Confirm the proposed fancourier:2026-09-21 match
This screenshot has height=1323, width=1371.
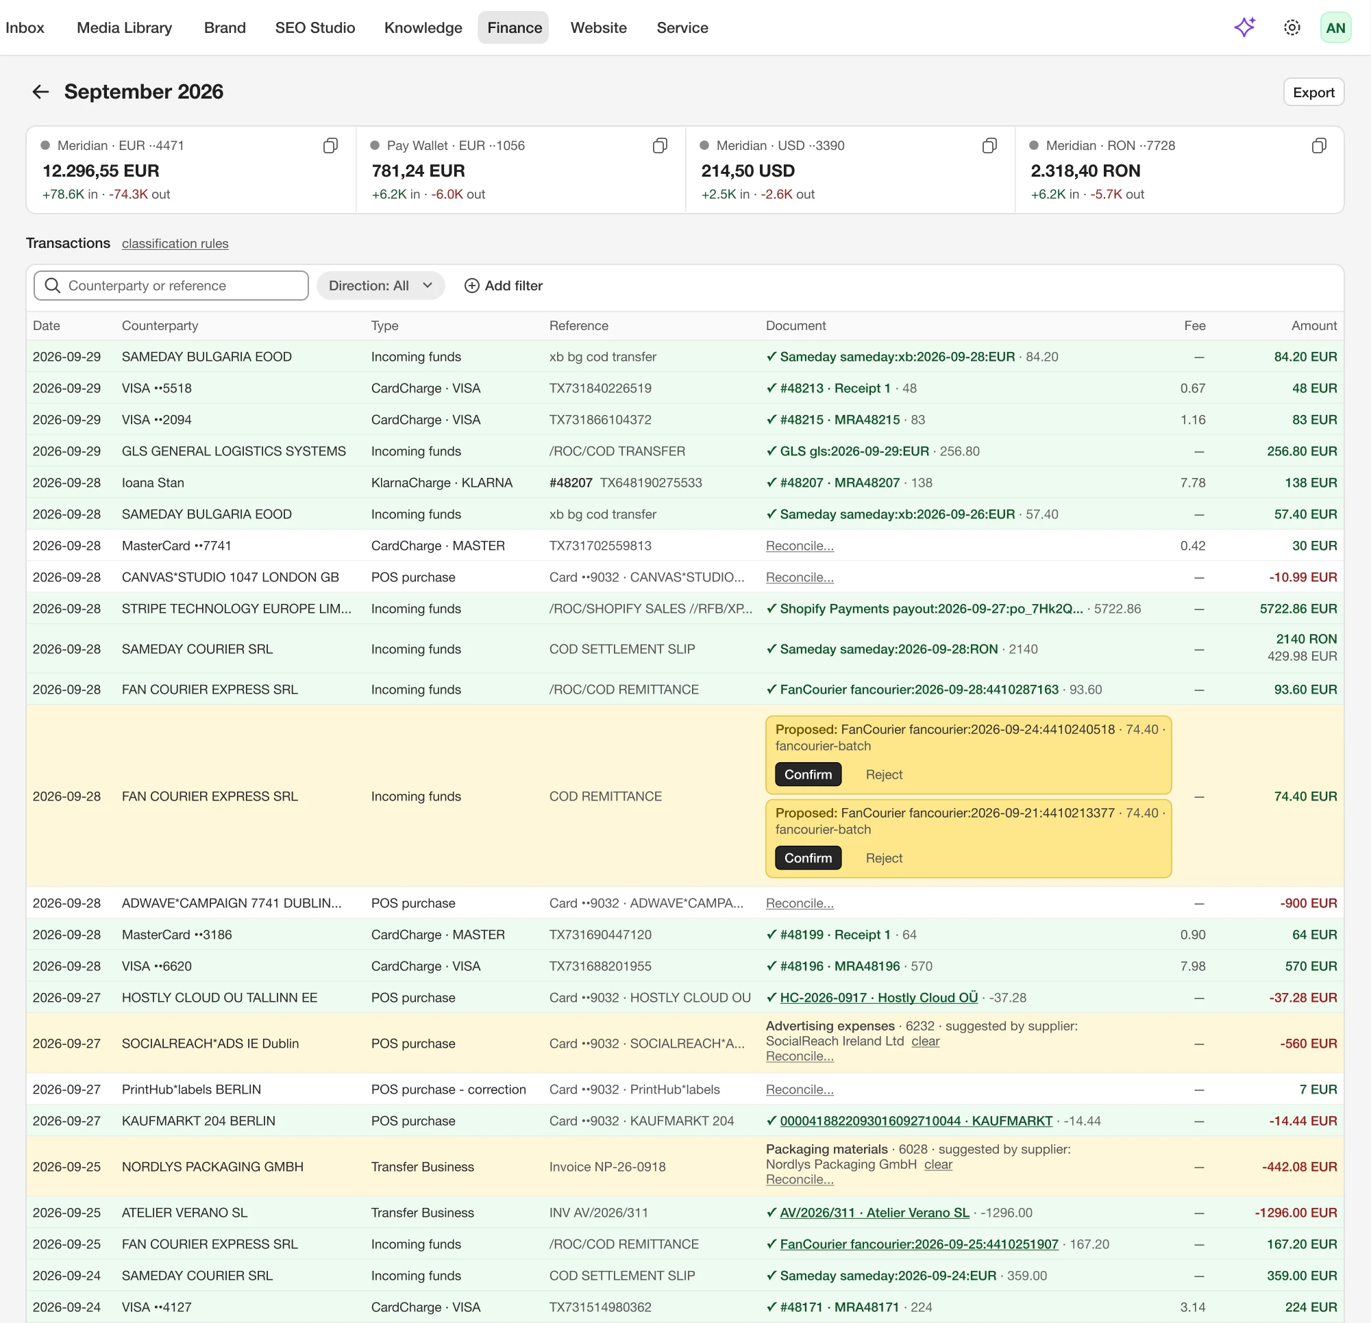[x=808, y=857]
